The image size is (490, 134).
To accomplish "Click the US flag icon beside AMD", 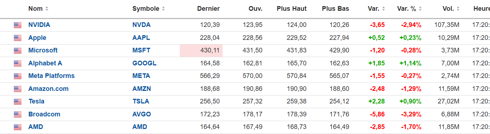I will coord(18,127).
